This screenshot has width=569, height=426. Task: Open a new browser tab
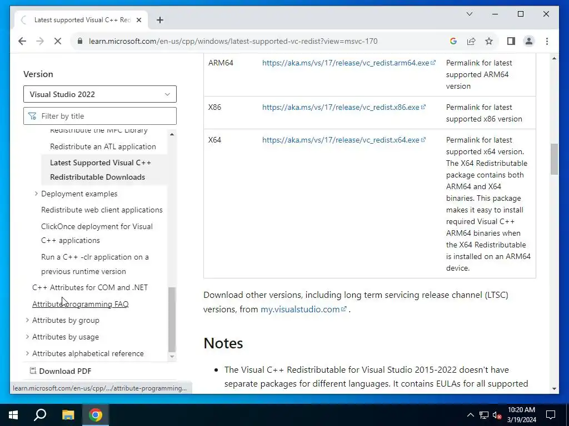pos(160,20)
